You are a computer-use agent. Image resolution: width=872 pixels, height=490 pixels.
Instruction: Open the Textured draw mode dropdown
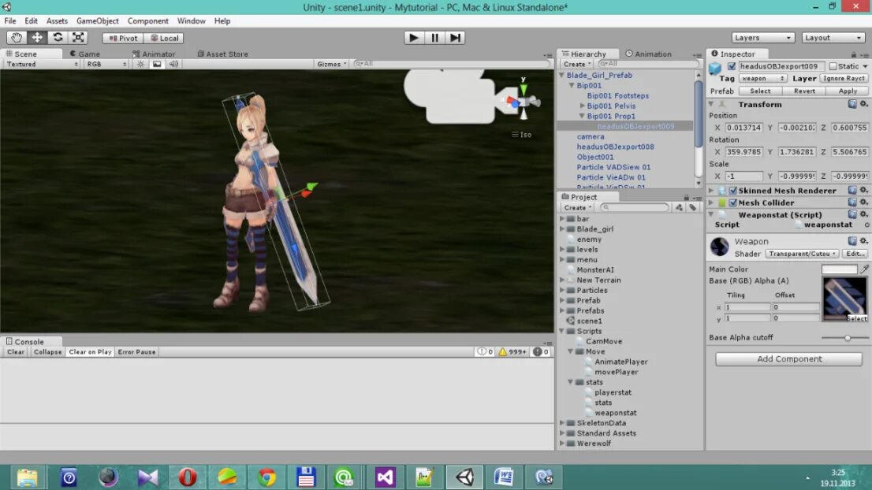pyautogui.click(x=42, y=64)
